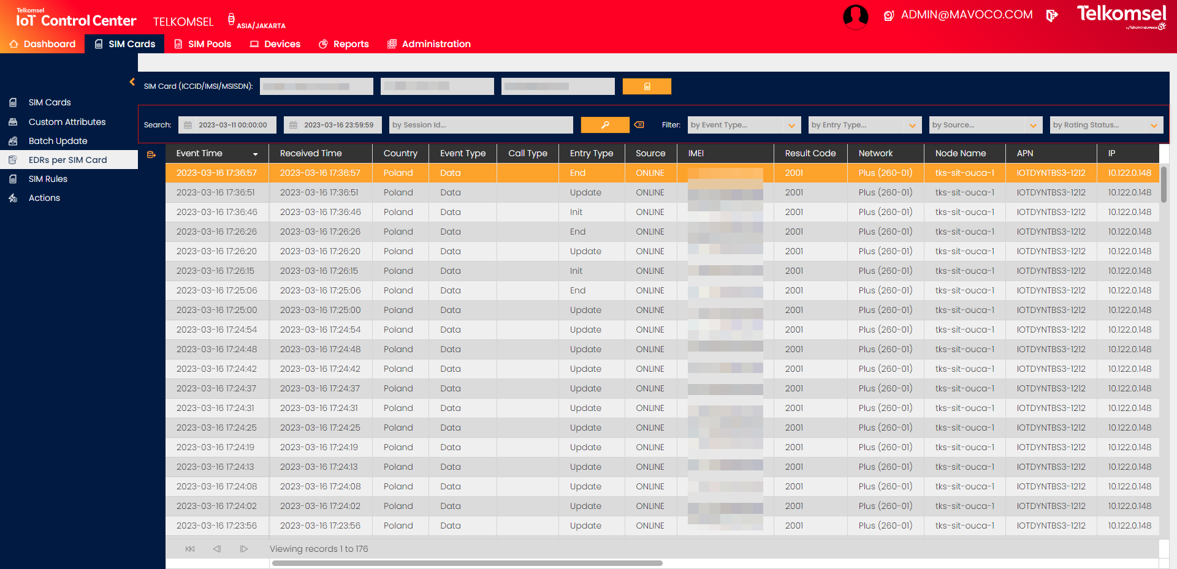The image size is (1177, 569).
Task: Open the user profile avatar
Action: (x=855, y=17)
